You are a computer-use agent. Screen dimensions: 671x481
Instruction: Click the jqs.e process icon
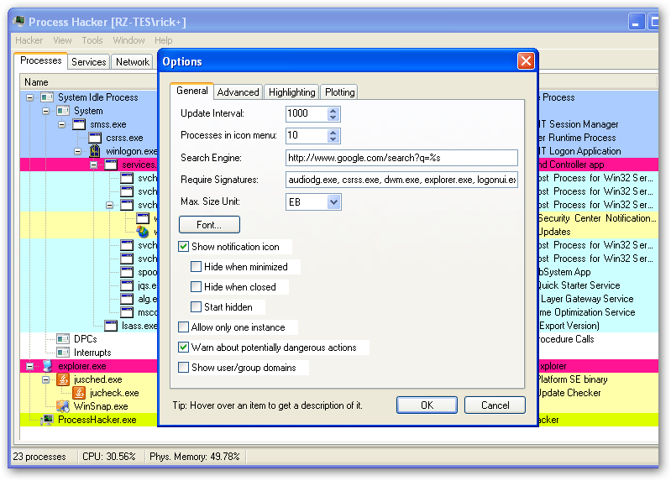[127, 285]
